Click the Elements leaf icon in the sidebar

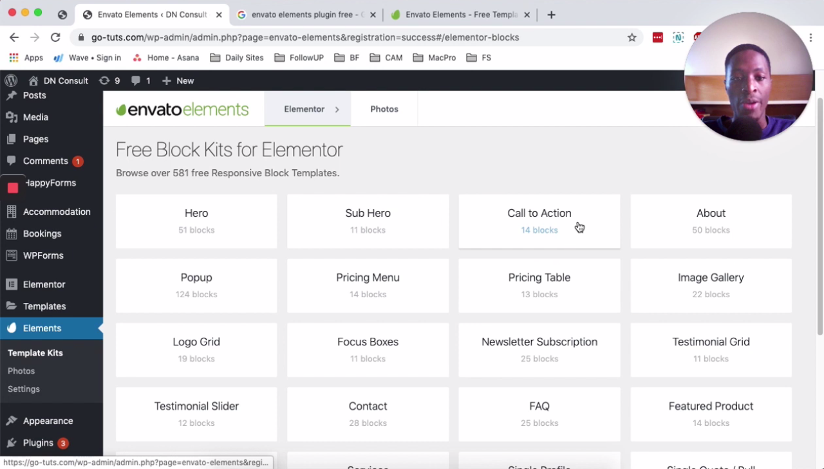[x=11, y=328]
